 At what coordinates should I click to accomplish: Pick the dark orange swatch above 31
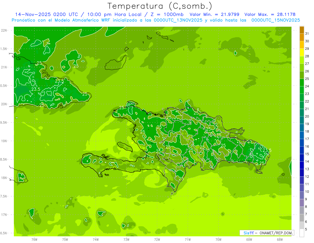(302, 30)
